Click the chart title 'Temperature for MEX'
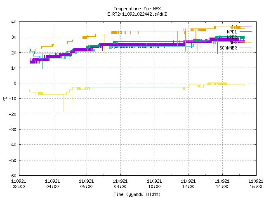This screenshot has height=198, width=264. (x=137, y=9)
